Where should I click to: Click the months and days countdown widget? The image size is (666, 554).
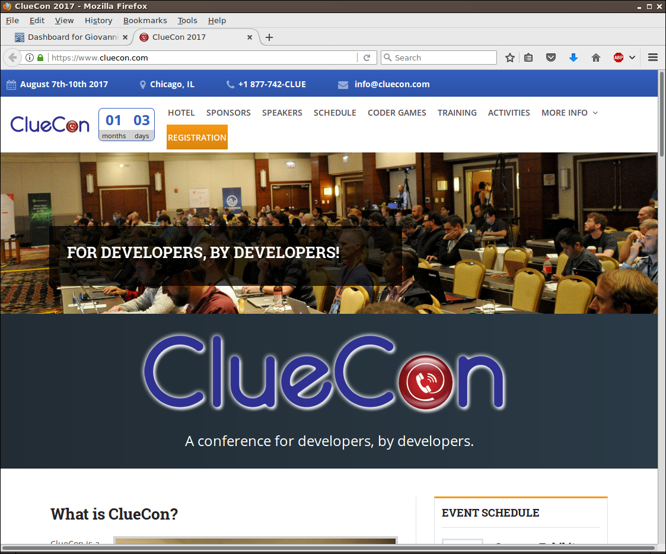pyautogui.click(x=126, y=125)
